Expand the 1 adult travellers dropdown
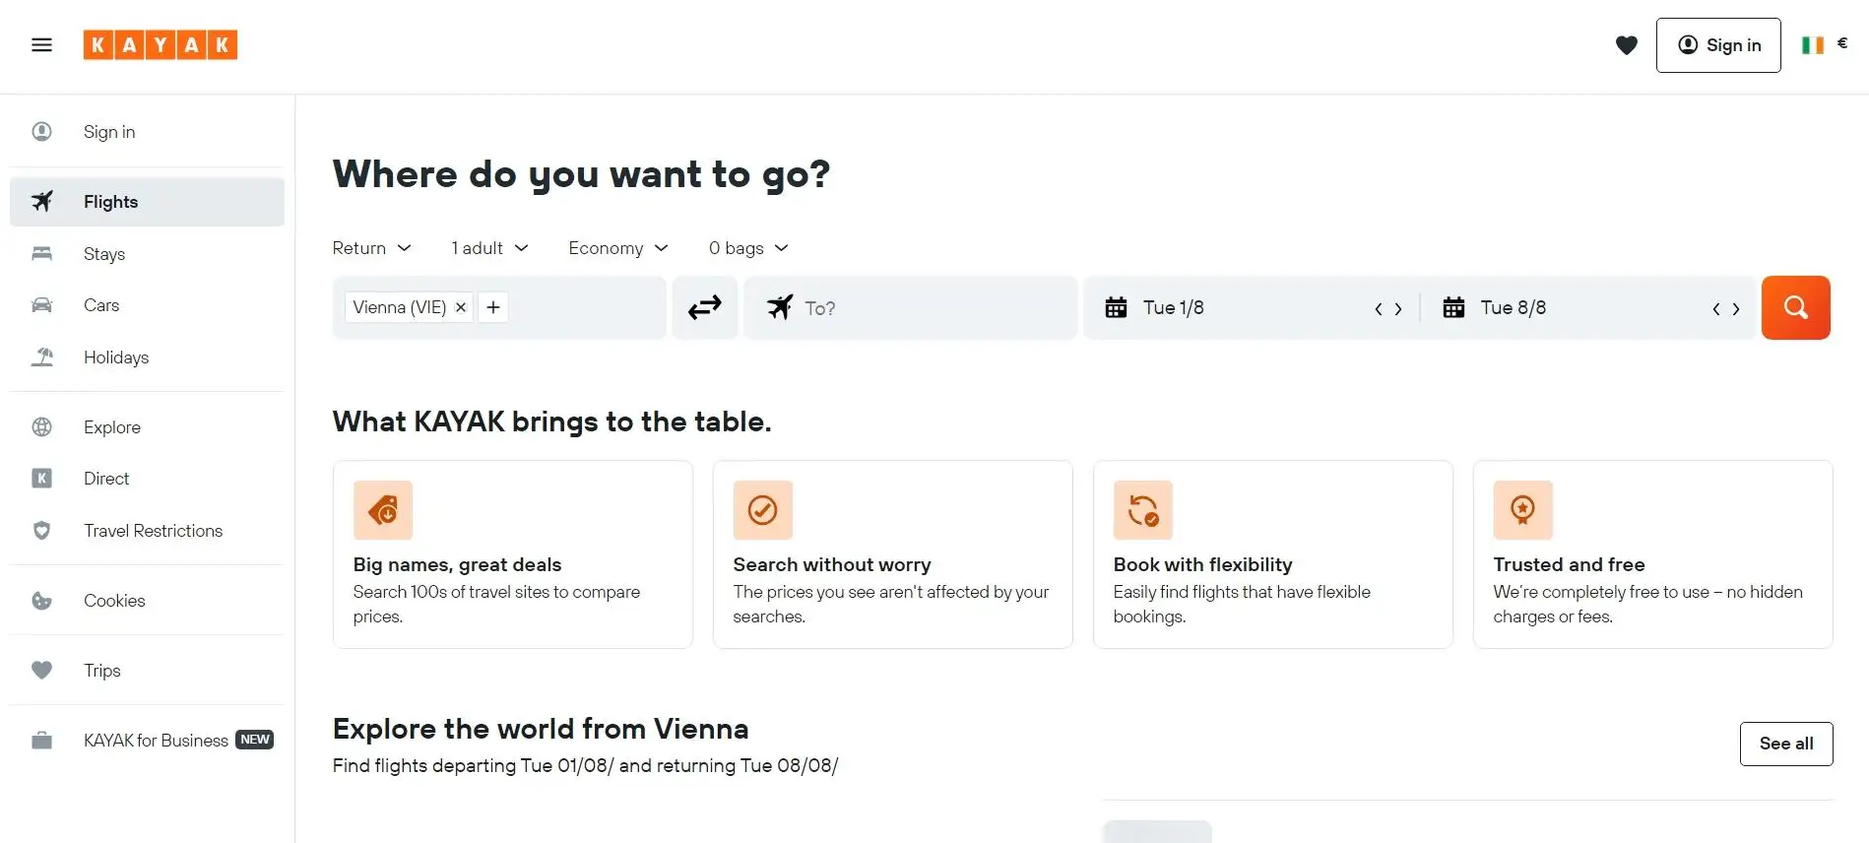The height and width of the screenshot is (843, 1869). [489, 248]
